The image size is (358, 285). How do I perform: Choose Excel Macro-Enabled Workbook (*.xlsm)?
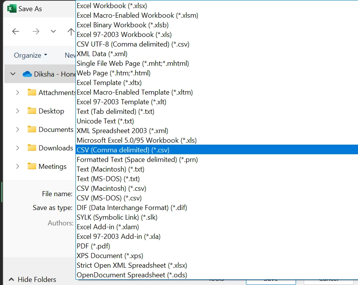217,15
